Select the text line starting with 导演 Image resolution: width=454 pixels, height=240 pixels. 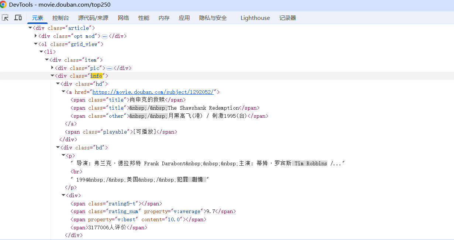(207, 163)
